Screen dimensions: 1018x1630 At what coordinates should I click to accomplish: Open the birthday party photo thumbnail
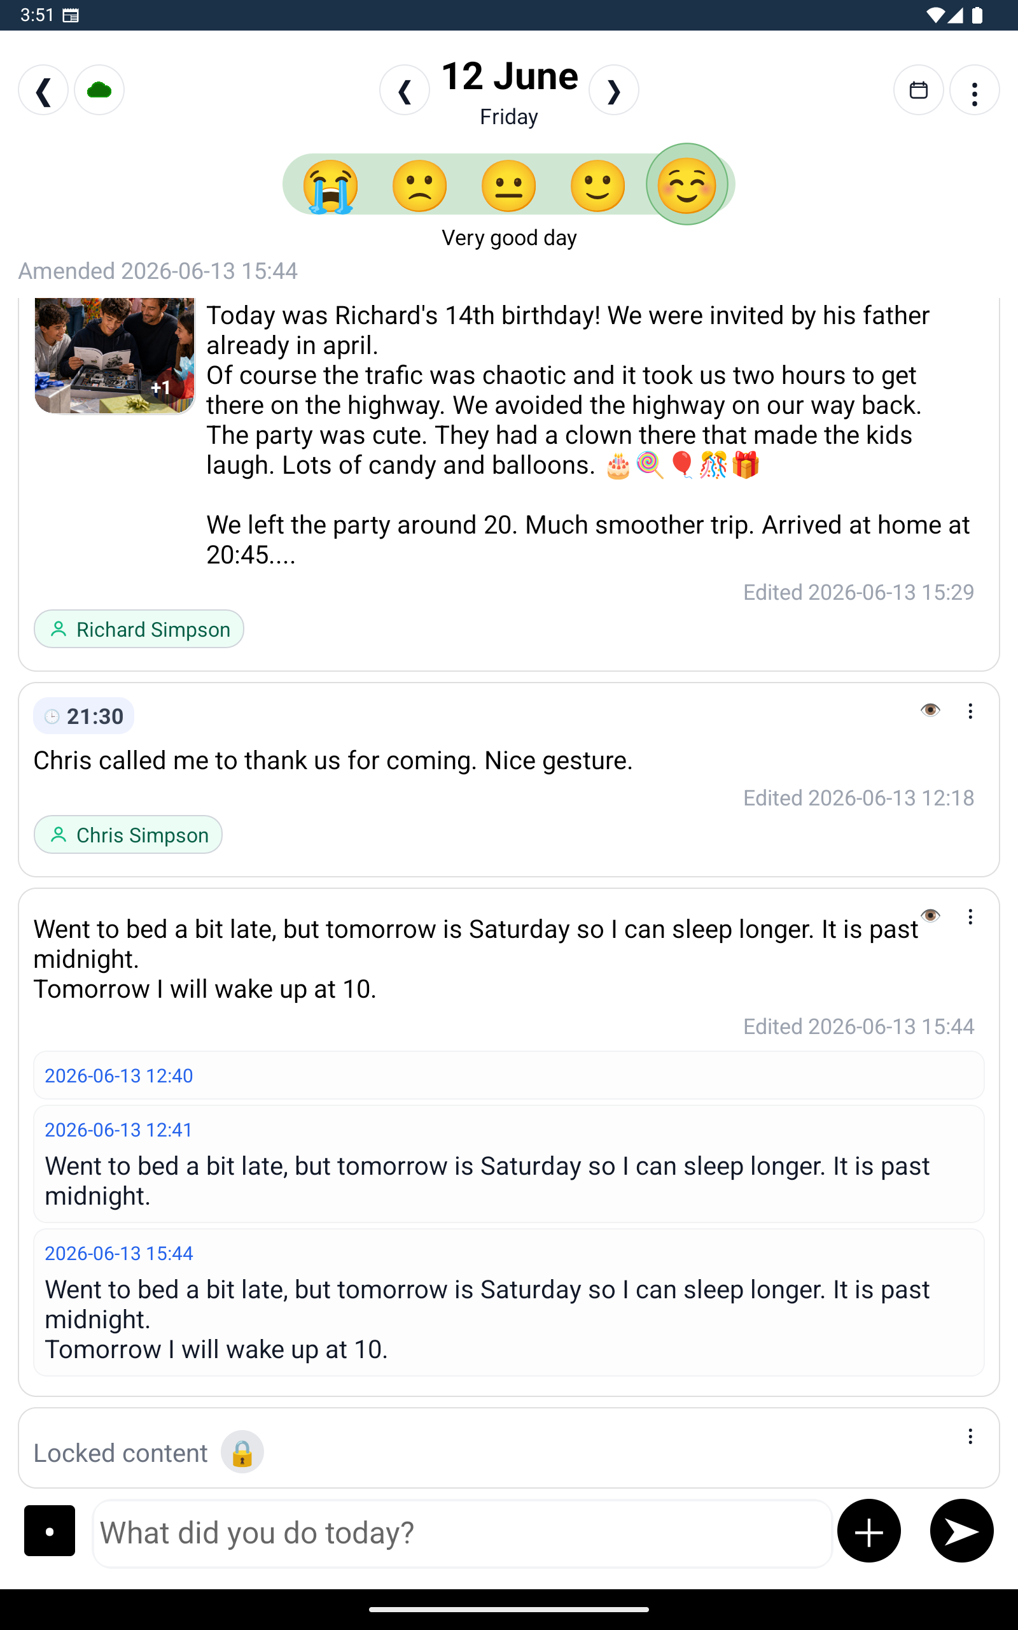point(115,356)
